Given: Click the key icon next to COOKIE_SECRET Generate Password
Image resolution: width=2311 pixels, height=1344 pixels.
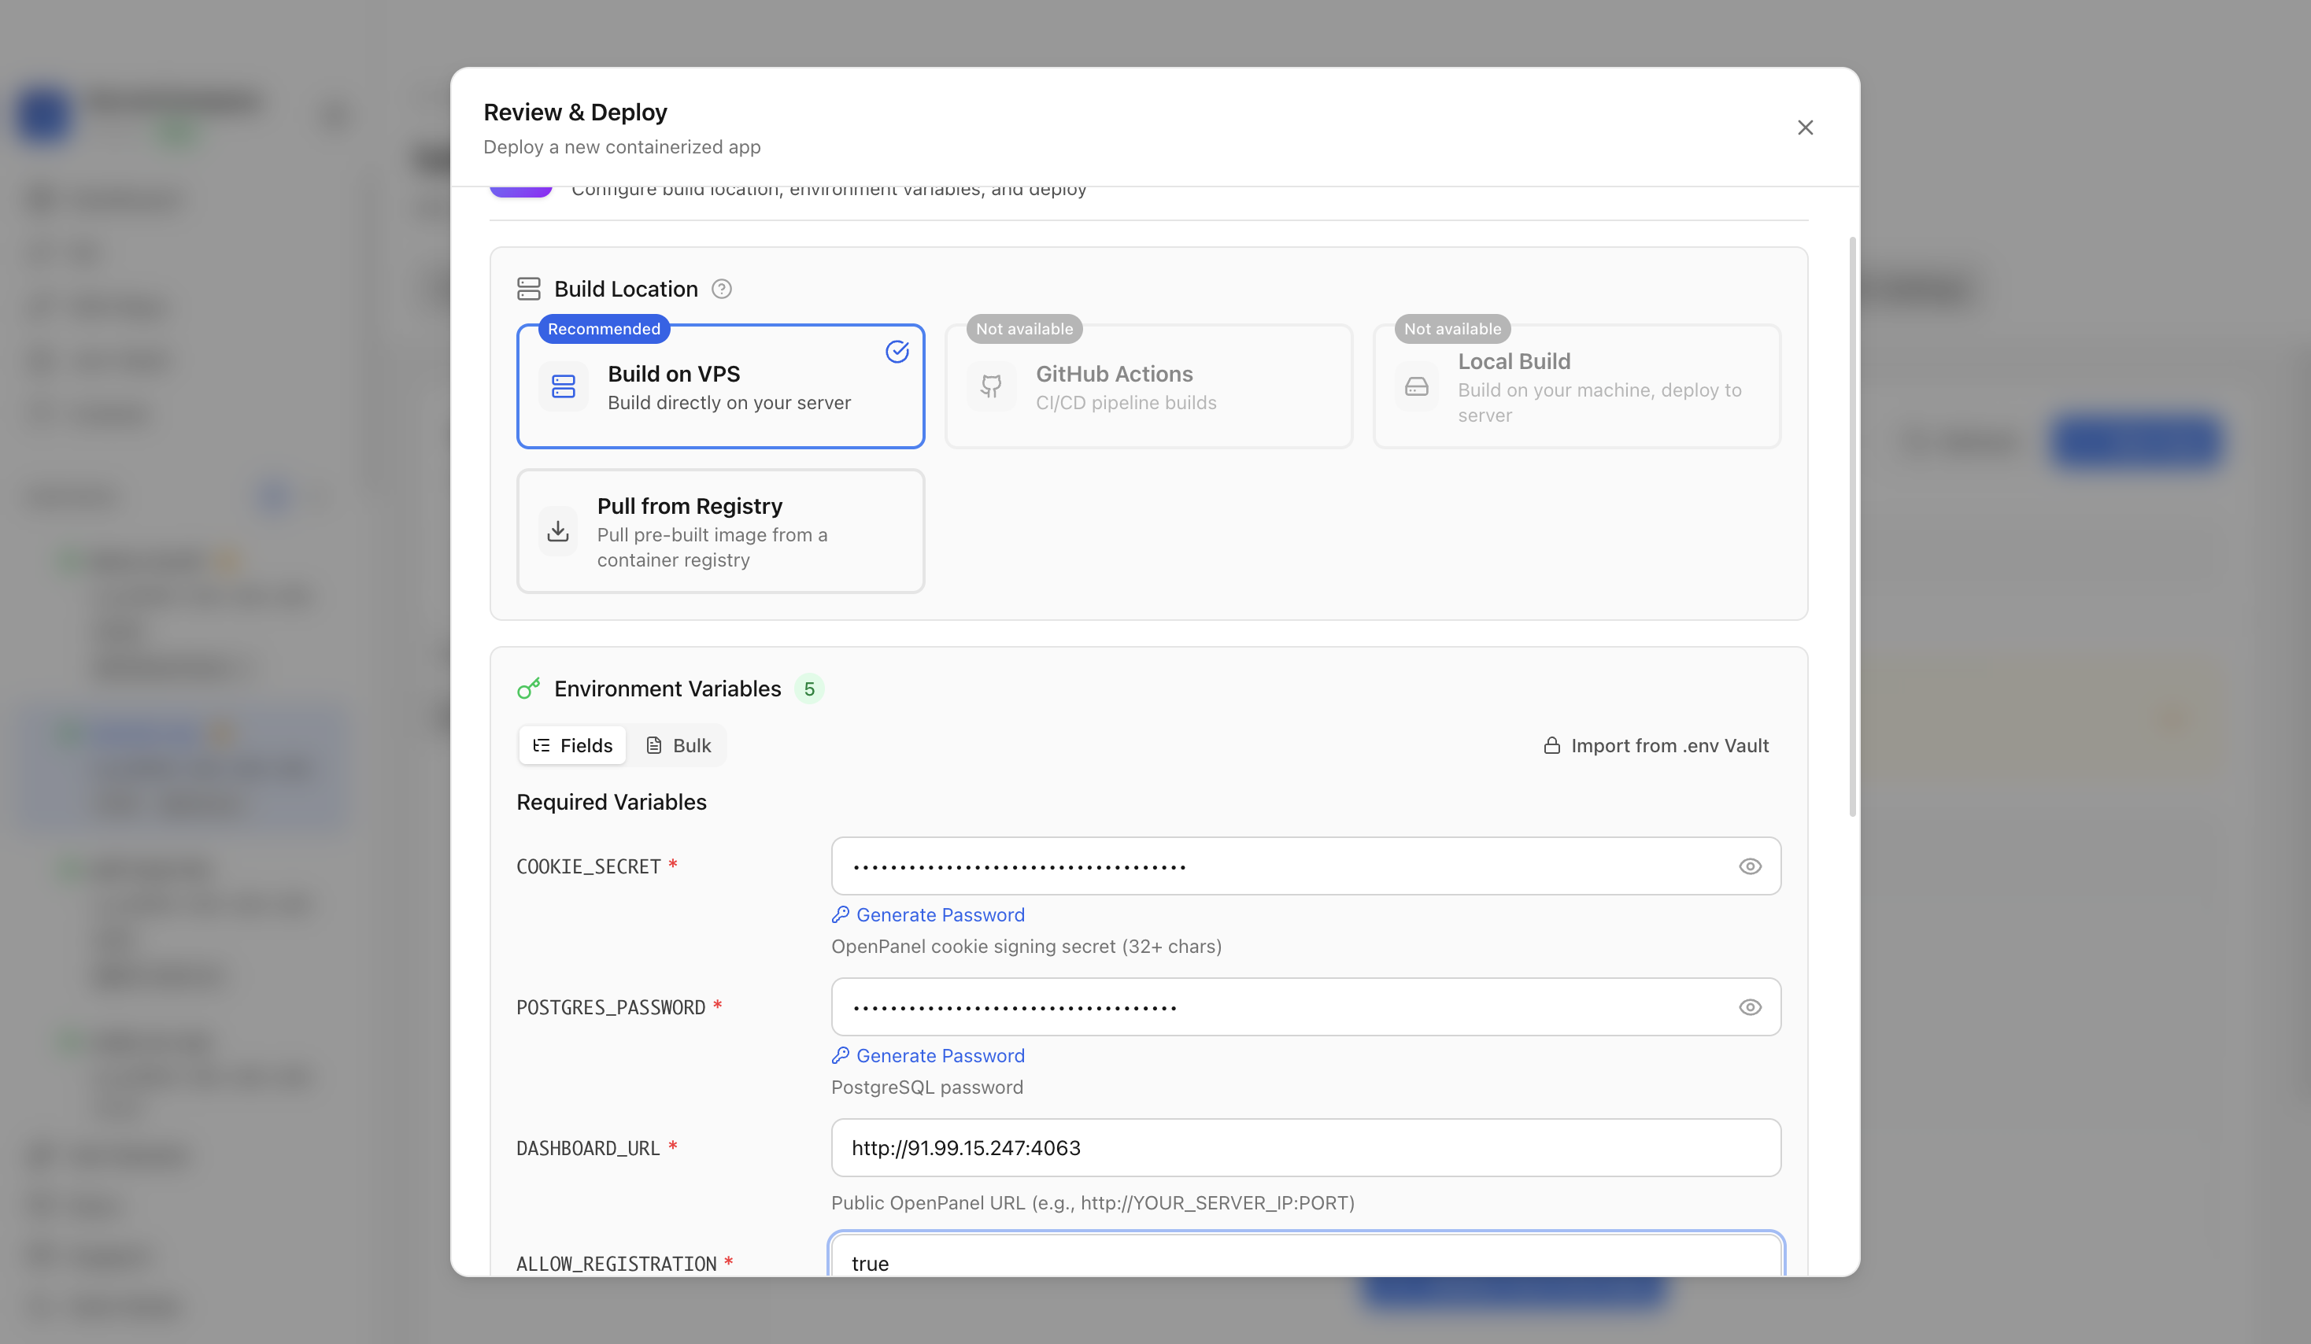Looking at the screenshot, I should click(x=840, y=914).
